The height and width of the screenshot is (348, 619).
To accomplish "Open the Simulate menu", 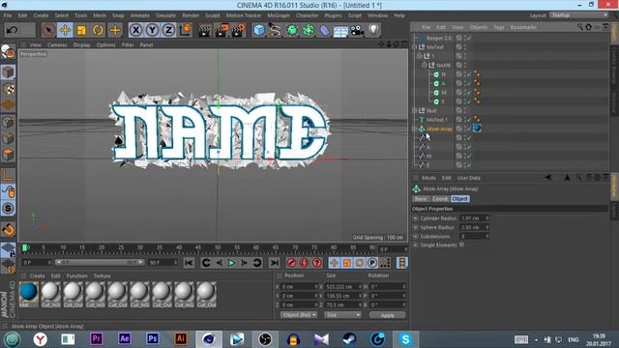I will [x=165, y=15].
